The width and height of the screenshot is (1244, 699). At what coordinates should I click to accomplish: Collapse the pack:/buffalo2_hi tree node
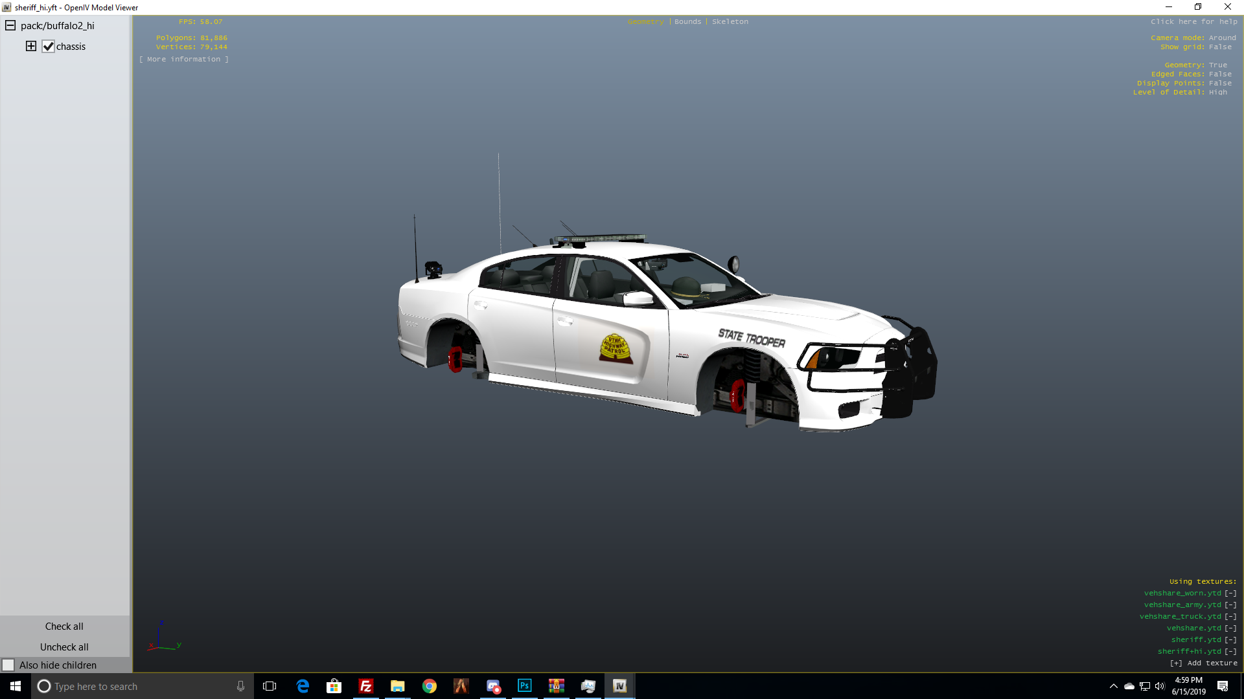pyautogui.click(x=10, y=26)
